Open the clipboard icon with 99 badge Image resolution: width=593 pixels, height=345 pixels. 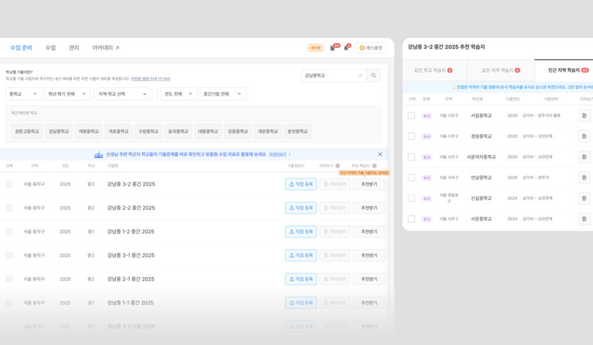(333, 48)
